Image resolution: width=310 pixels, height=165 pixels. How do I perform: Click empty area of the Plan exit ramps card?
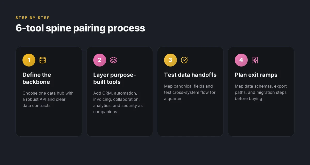point(261,119)
